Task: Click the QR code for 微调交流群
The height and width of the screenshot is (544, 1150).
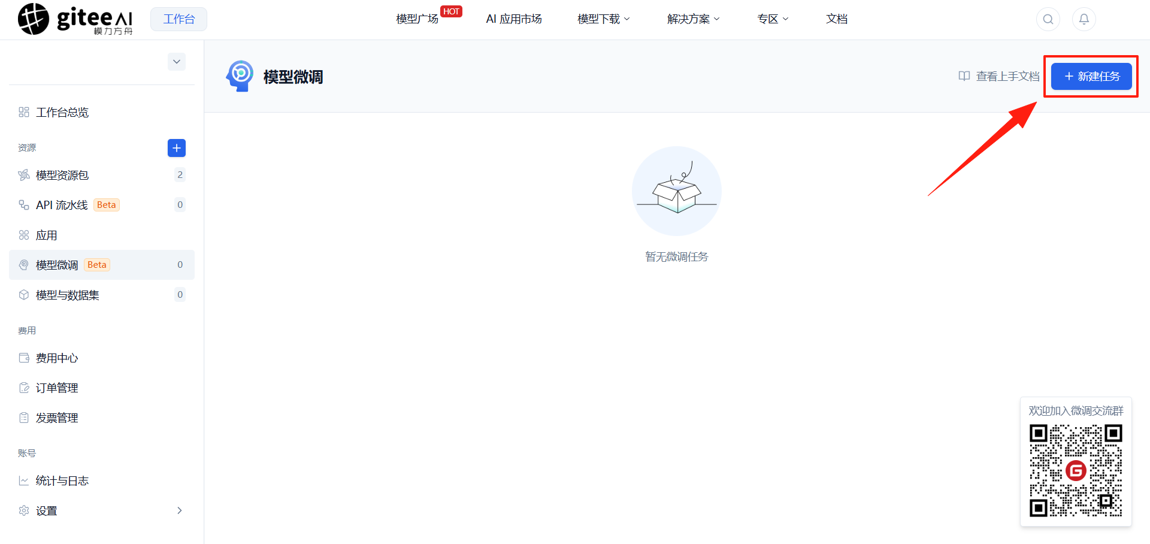Action: (x=1076, y=470)
